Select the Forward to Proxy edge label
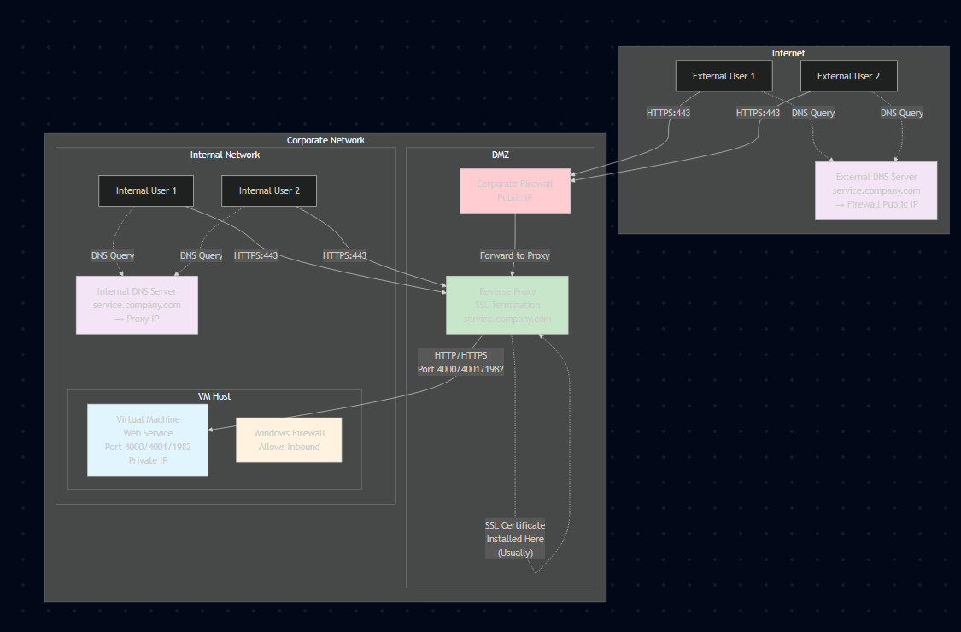961x632 pixels. point(515,255)
